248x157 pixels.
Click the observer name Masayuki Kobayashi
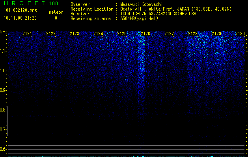click(142, 4)
